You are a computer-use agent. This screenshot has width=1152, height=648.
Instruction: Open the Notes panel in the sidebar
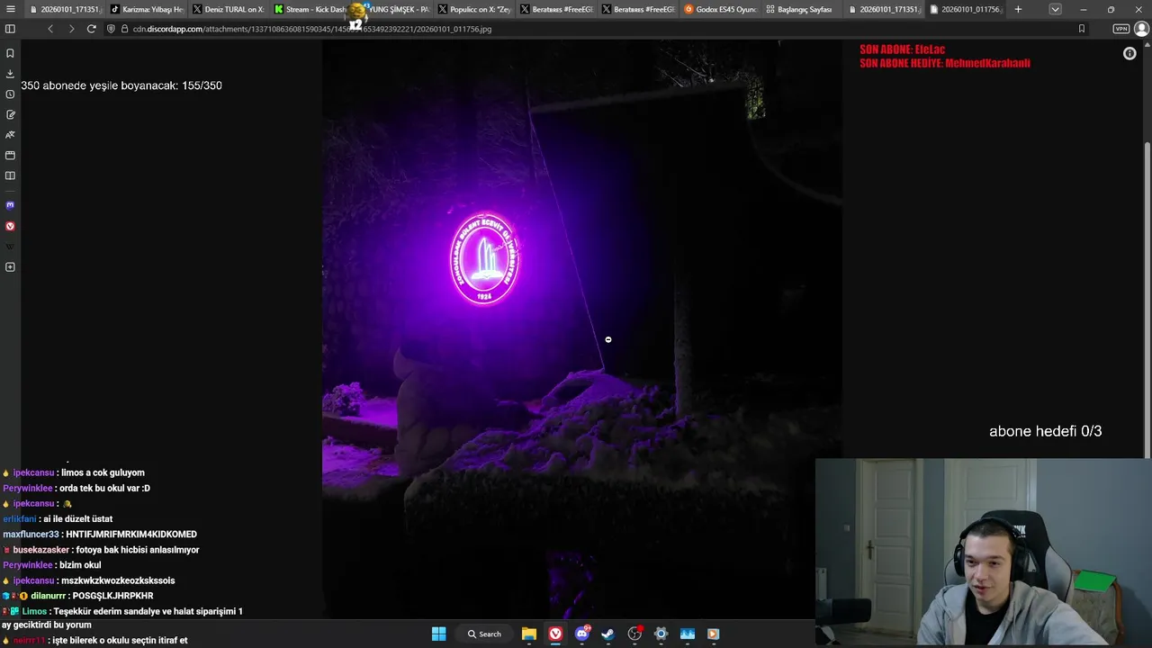tap(10, 114)
